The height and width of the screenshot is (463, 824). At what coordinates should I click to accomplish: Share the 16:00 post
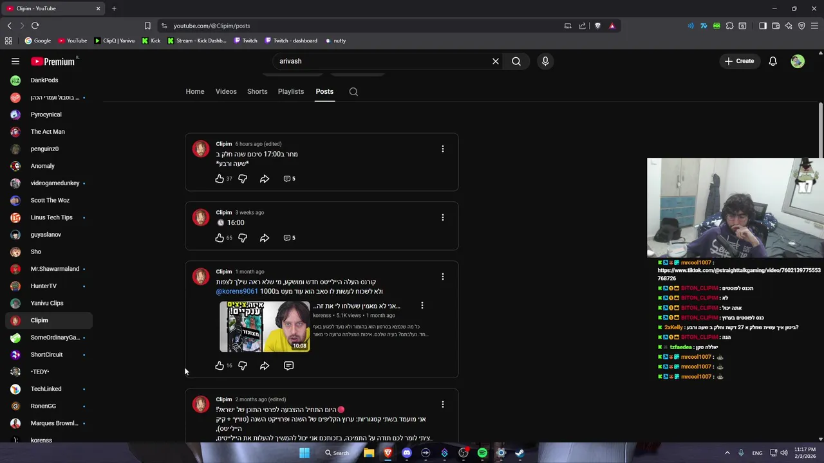click(265, 238)
